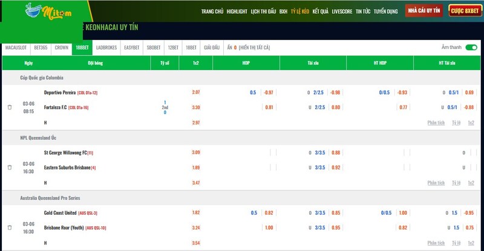The width and height of the screenshot is (484, 251).
Task: Open HIGHLIGHT menu item
Action: [x=237, y=11]
